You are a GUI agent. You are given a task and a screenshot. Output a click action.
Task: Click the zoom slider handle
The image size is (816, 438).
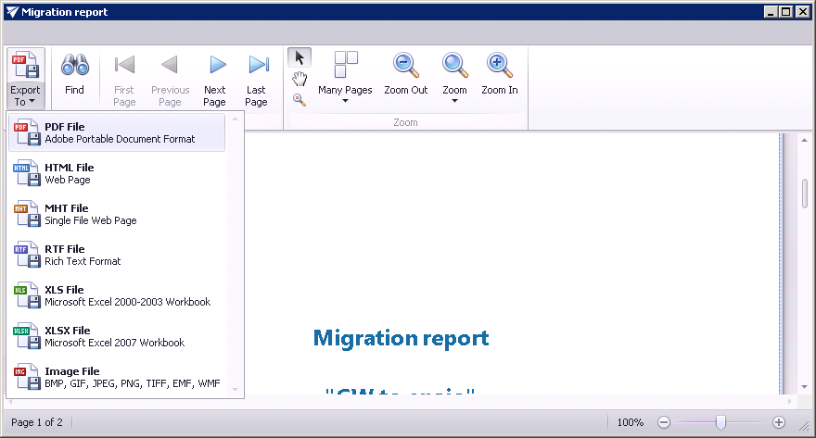pos(720,422)
